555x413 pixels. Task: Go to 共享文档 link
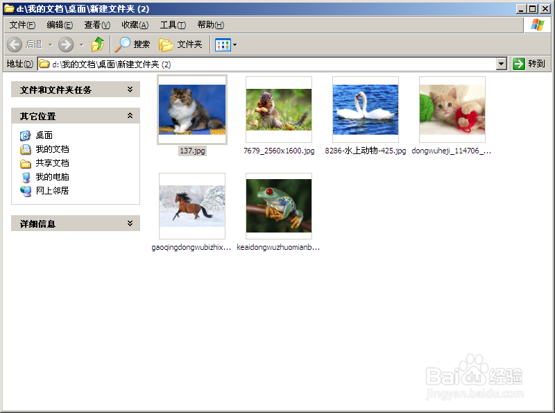(x=53, y=163)
